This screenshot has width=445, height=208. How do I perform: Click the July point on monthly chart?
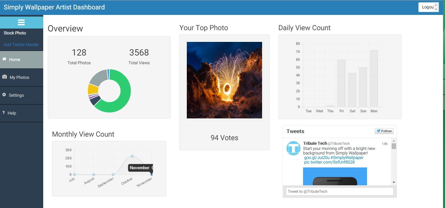(74, 175)
